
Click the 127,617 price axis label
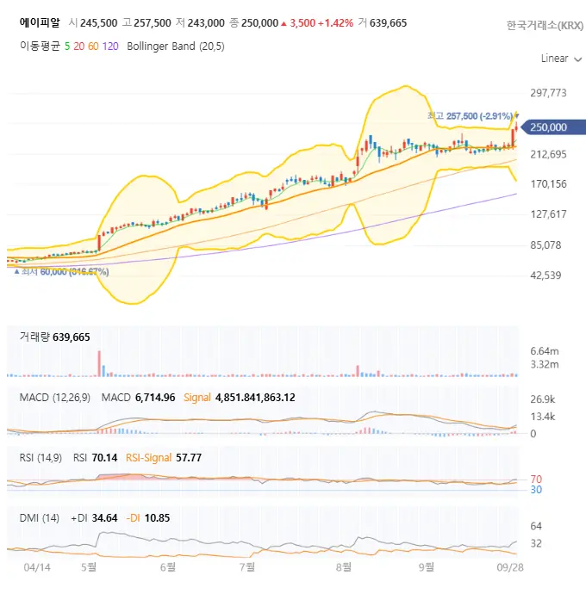click(x=548, y=214)
